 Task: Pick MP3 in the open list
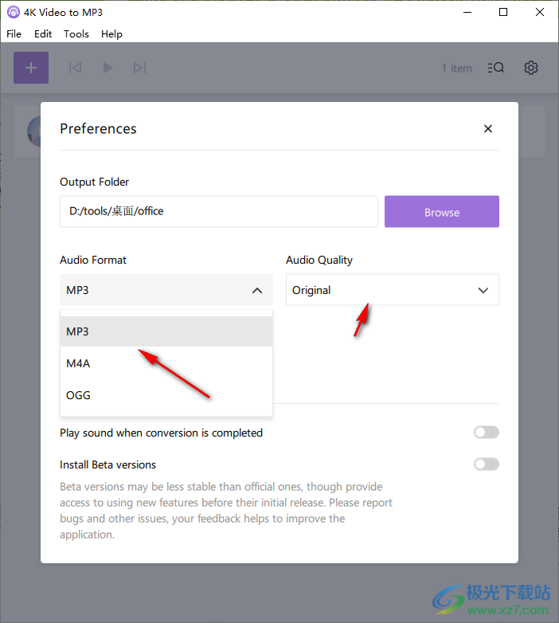(x=166, y=331)
